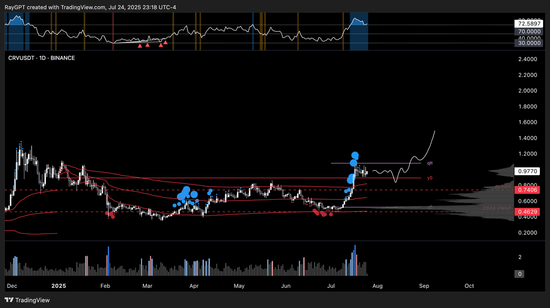This screenshot has height=308, width=550.
Task: Click the qH level label on the chart
Action: pos(430,163)
